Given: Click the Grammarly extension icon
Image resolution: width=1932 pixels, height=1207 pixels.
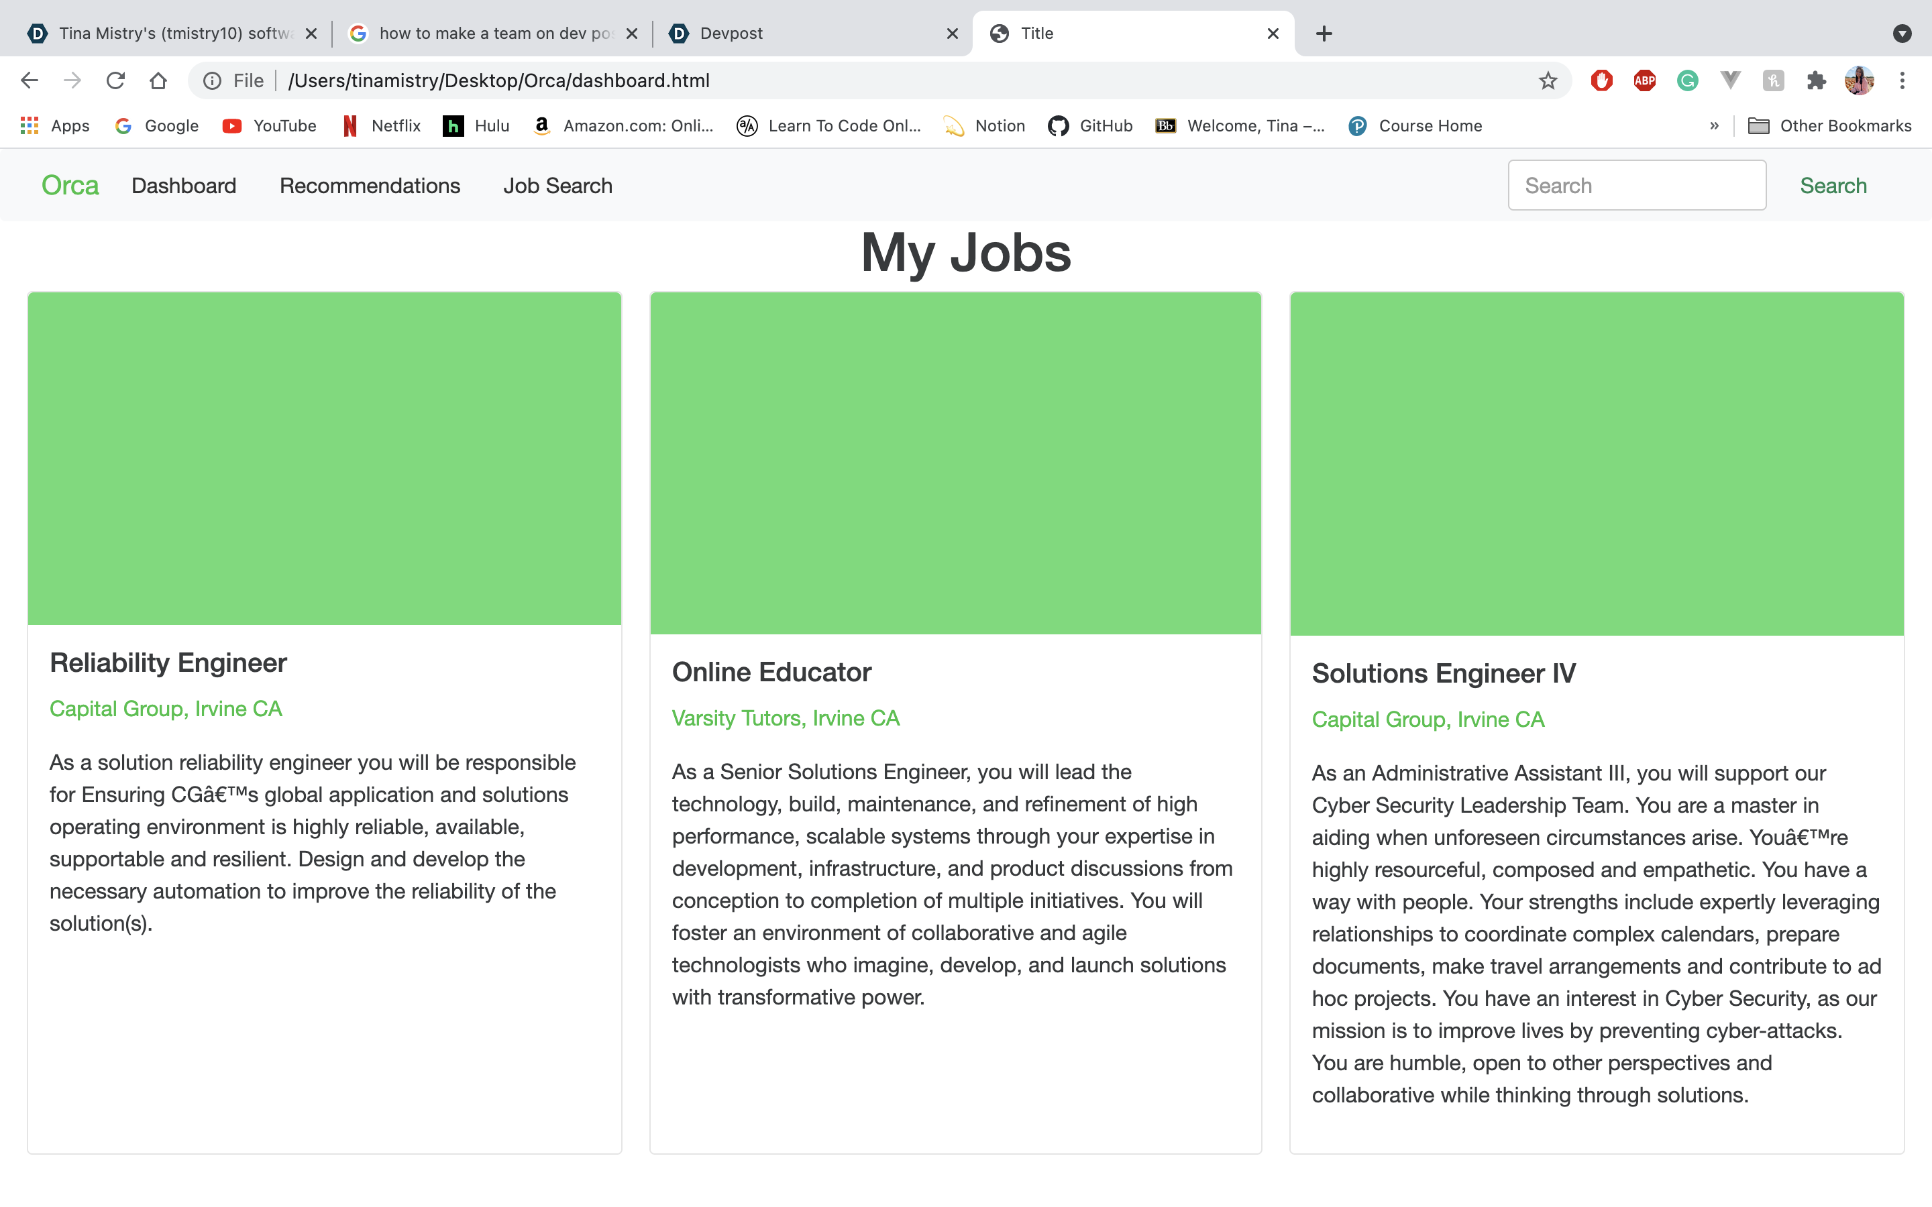Looking at the screenshot, I should tap(1687, 80).
